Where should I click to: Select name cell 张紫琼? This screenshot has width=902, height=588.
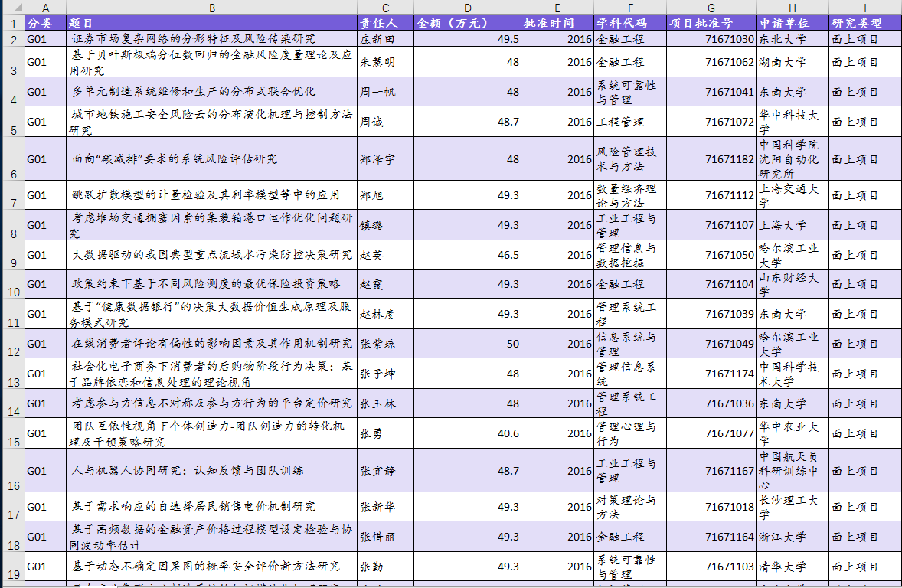tap(385, 344)
